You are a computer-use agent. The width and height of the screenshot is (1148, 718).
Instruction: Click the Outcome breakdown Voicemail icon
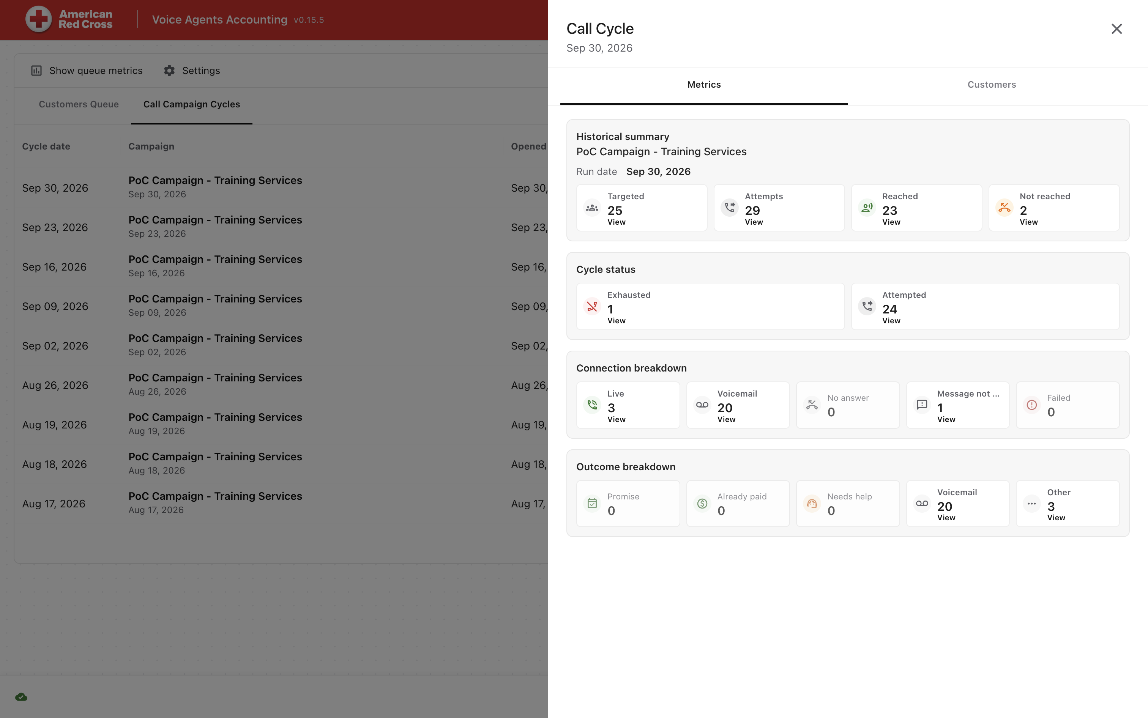pyautogui.click(x=922, y=504)
